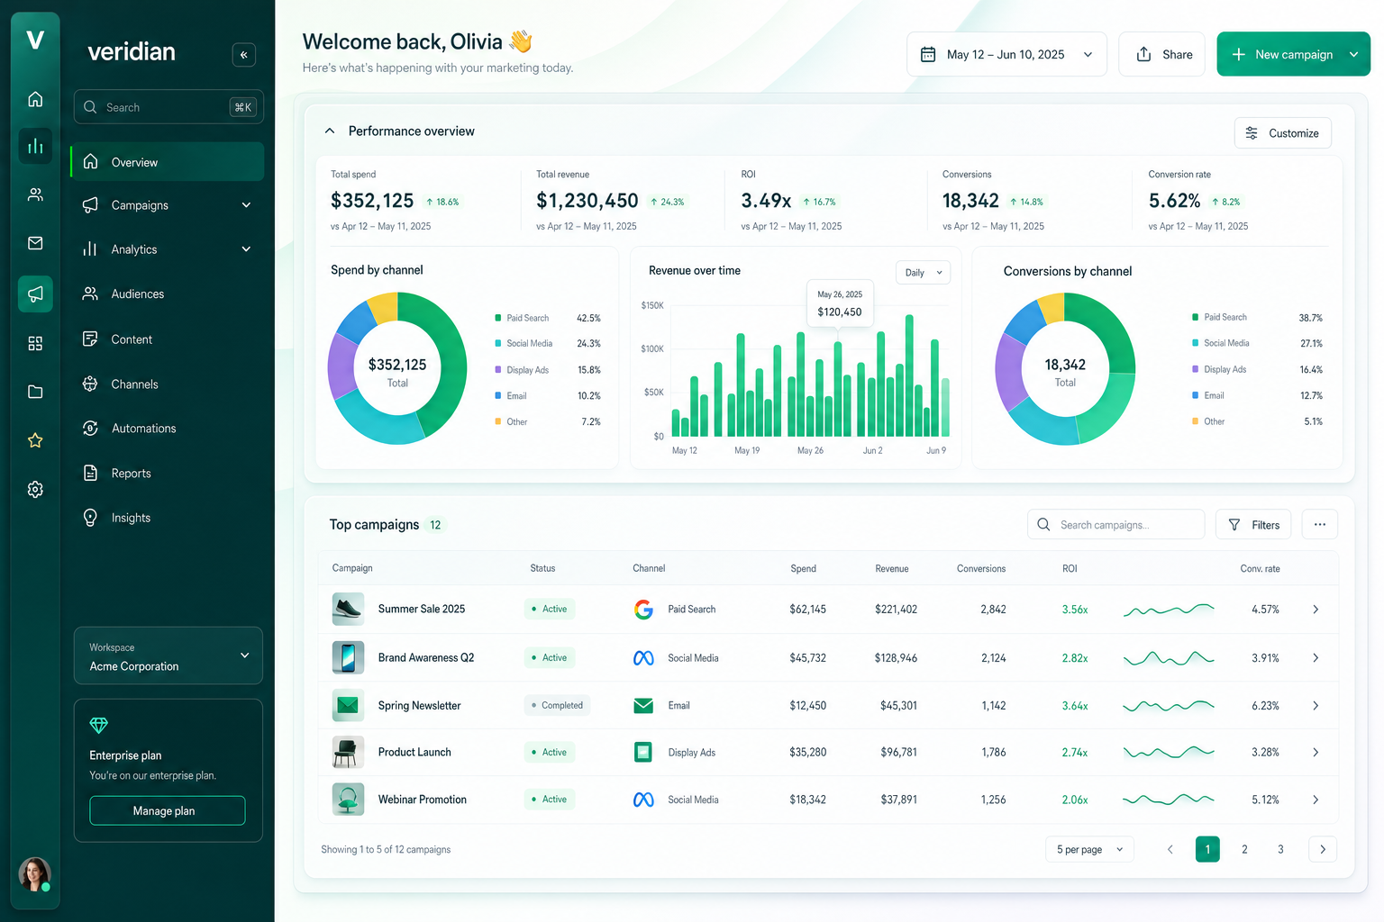Open the three-dot more options menu
This screenshot has height=922, width=1384.
pyautogui.click(x=1320, y=524)
